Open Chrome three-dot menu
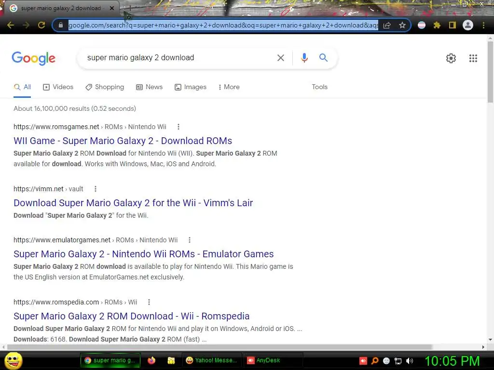Viewport: 494px width, 370px height. [x=483, y=25]
